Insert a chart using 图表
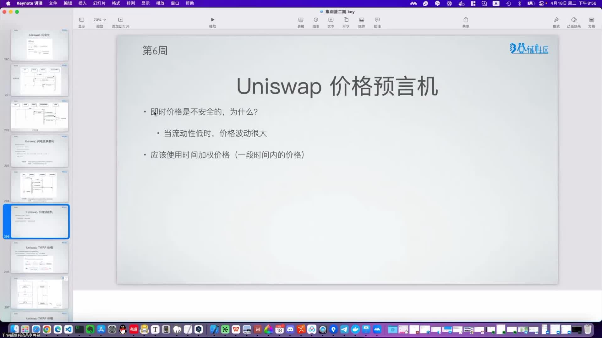The height and width of the screenshot is (338, 602). (316, 23)
